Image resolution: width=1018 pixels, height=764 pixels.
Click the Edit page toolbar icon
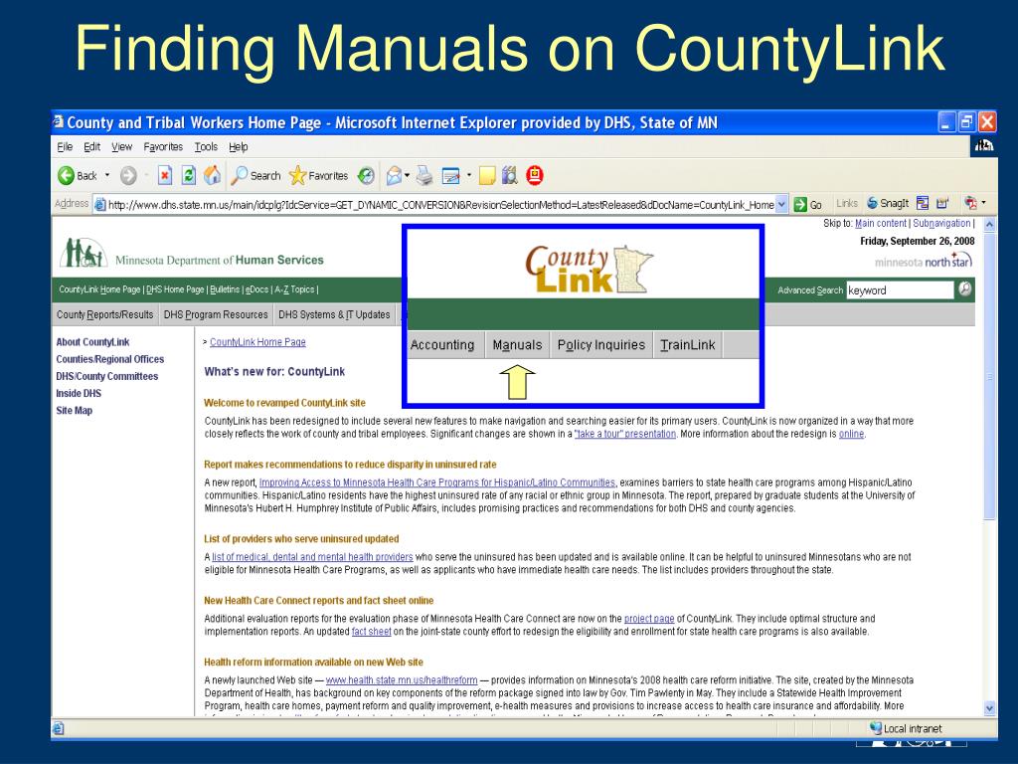[x=450, y=175]
